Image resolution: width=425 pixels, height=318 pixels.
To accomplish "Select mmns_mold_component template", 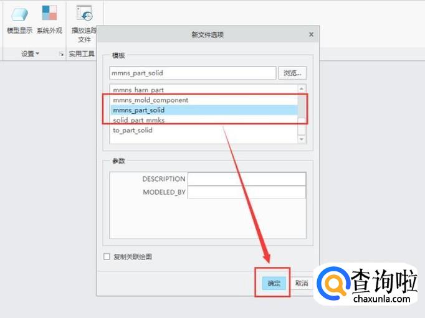I will [204, 100].
